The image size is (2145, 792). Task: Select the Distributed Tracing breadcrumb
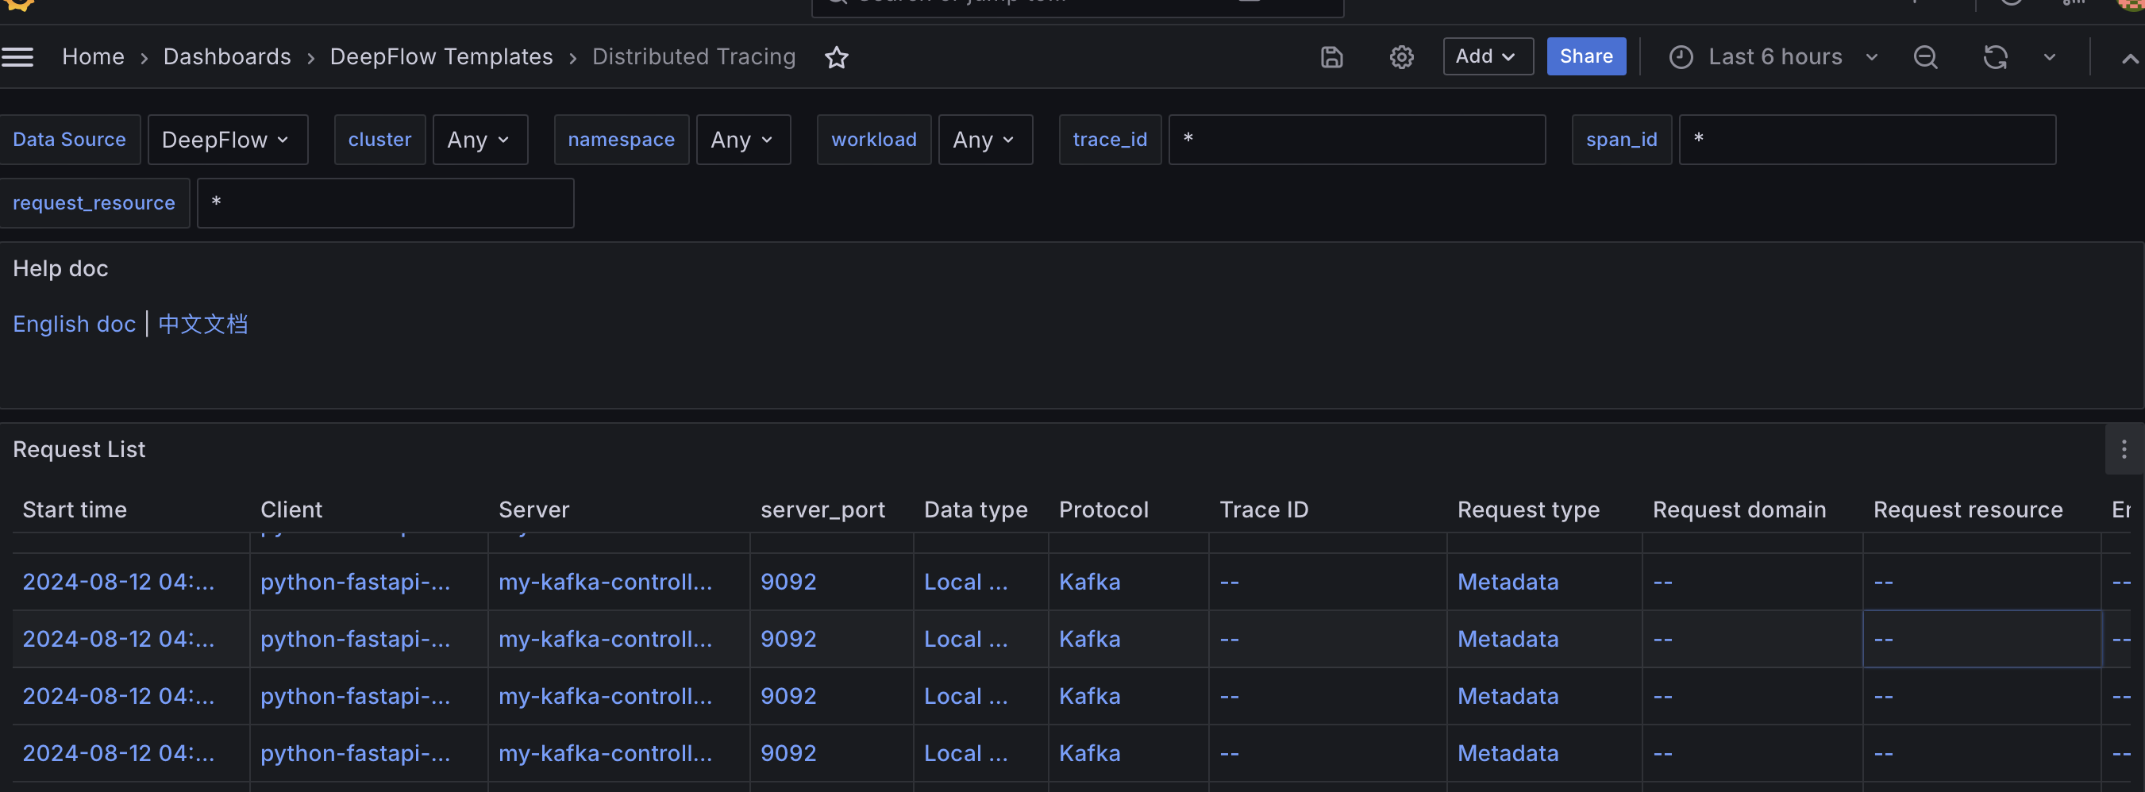694,56
